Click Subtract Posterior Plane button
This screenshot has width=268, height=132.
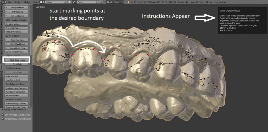coord(16,107)
